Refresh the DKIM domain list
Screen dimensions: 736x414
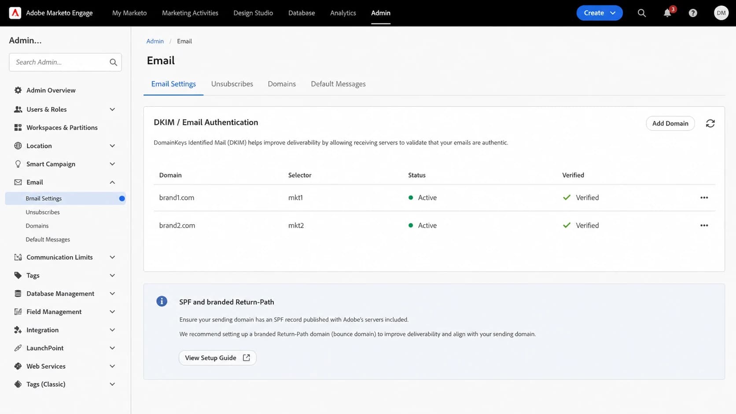pos(710,124)
